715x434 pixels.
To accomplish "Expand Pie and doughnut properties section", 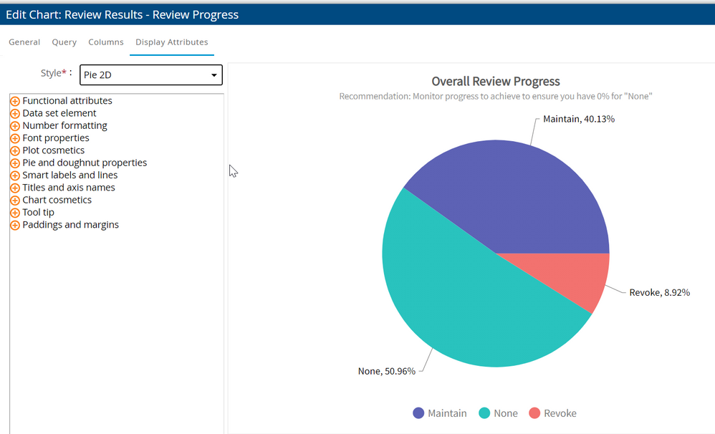I will (x=15, y=163).
